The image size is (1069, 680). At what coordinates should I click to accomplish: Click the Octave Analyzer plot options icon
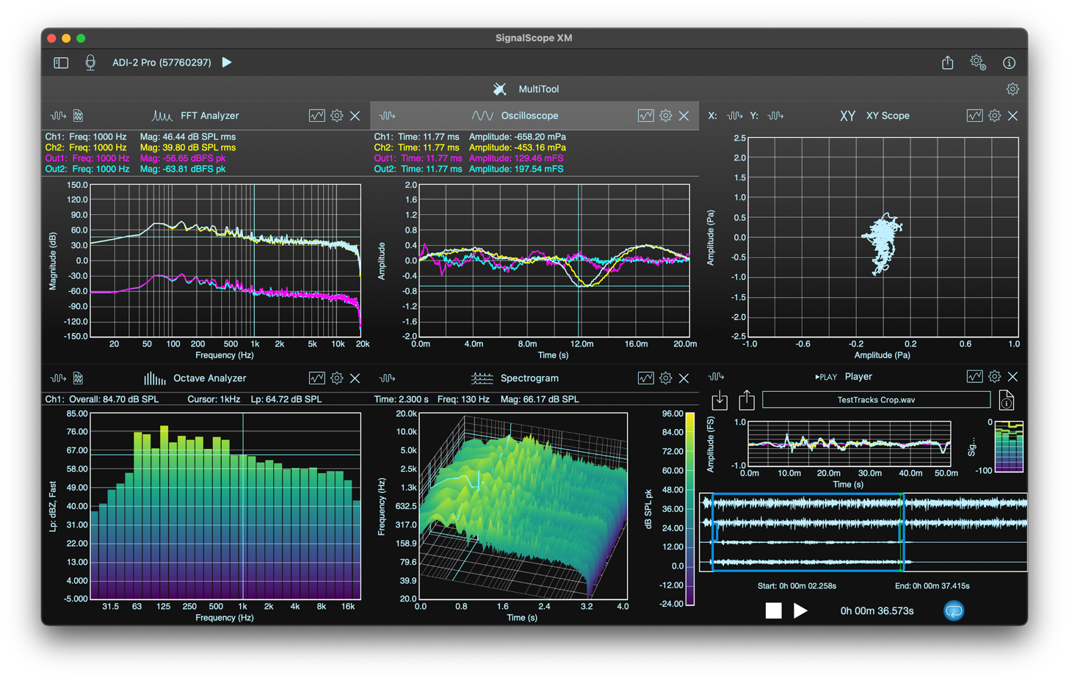point(316,379)
